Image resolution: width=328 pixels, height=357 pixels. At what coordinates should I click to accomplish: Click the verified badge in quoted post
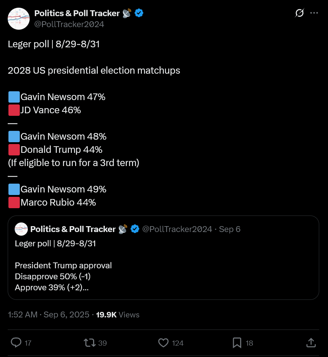coord(135,229)
